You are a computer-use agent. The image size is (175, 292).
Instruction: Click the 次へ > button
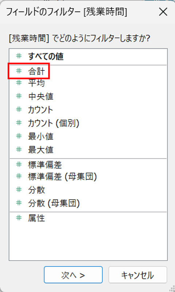73,275
